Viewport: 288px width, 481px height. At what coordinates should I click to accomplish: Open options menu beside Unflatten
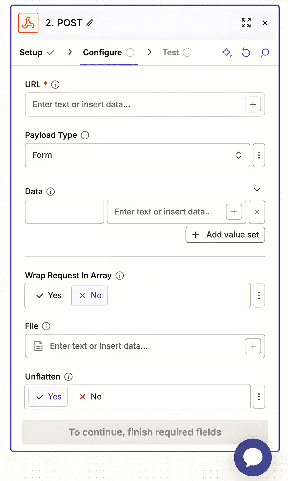[259, 397]
